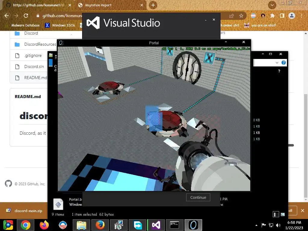Click the Portal window title icon
Image resolution: width=308 pixels, height=231 pixels.
[x=61, y=43]
